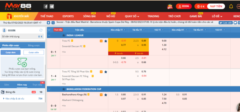Expand Kèo chấp & tài xỉu submenu
240x112 pixels.
click(4, 99)
